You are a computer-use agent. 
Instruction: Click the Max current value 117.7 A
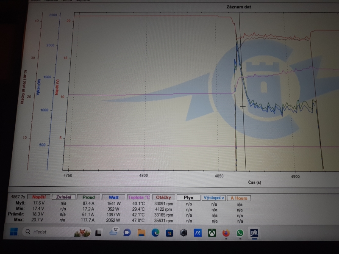coord(87,220)
